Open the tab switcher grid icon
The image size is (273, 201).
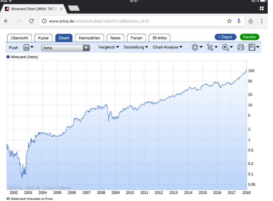261,8
